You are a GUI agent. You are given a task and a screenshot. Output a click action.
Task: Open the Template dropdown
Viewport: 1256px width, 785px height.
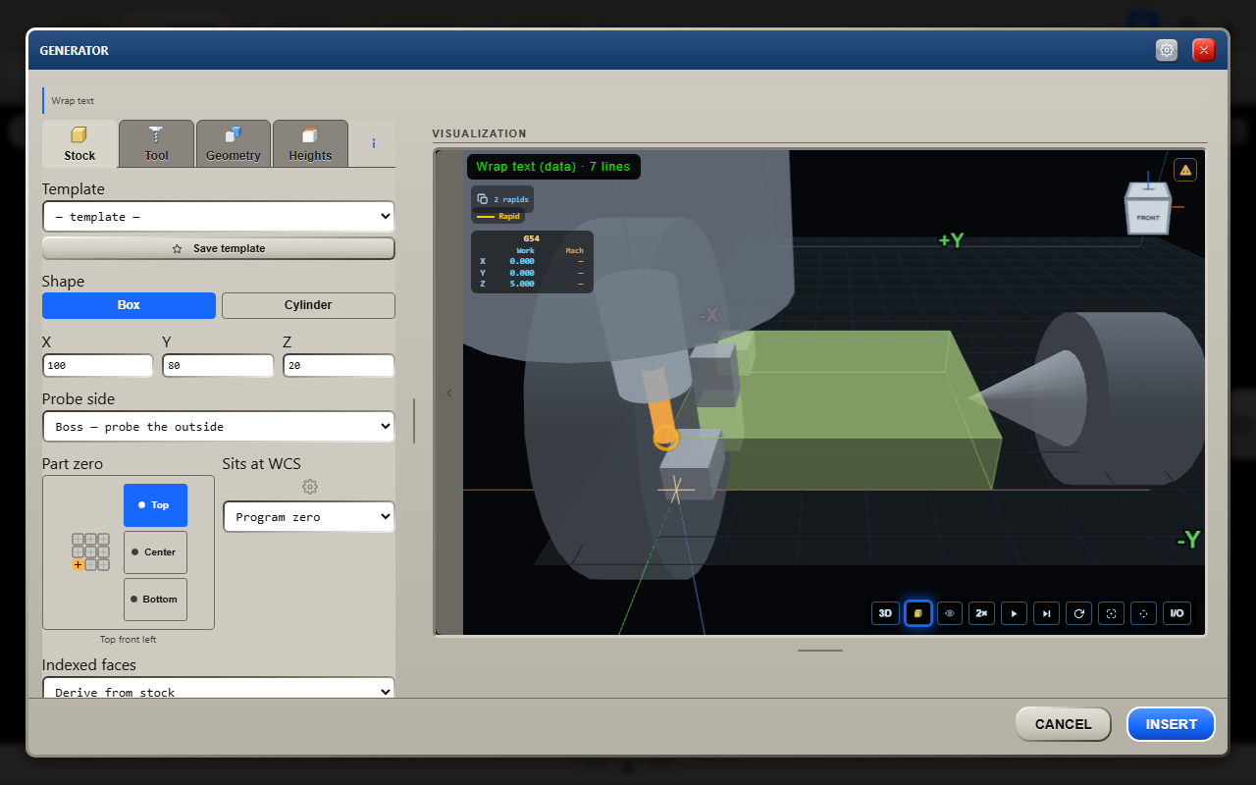(x=219, y=217)
